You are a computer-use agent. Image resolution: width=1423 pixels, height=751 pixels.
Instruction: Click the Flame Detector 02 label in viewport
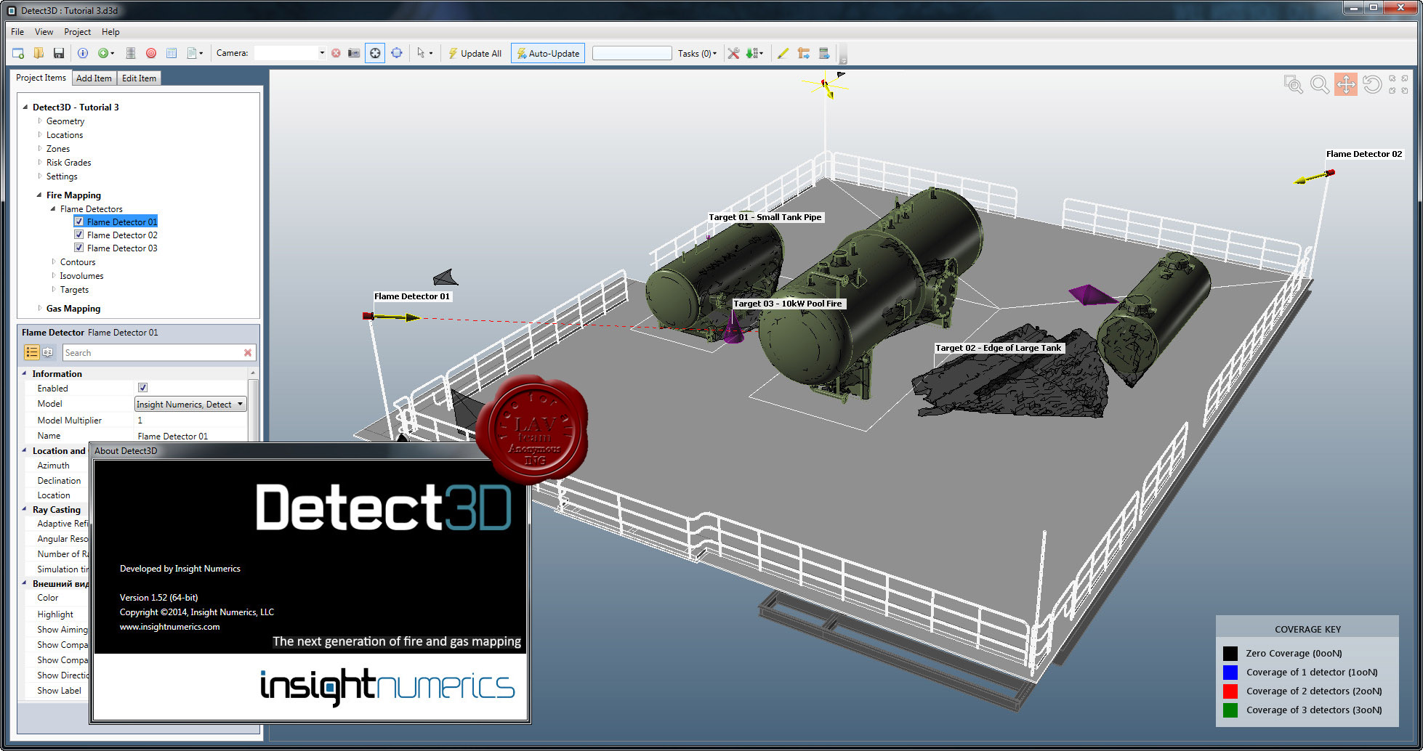pyautogui.click(x=1363, y=153)
